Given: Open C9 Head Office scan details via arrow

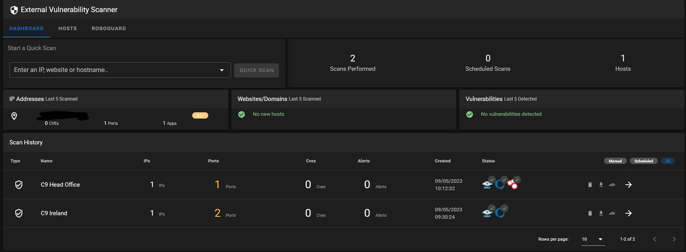Looking at the screenshot, I should [x=628, y=185].
